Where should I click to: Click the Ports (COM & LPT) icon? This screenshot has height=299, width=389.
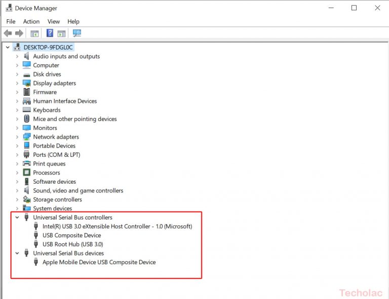coord(26,154)
